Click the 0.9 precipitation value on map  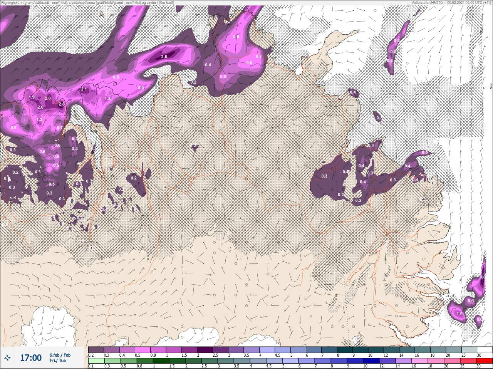141,88
